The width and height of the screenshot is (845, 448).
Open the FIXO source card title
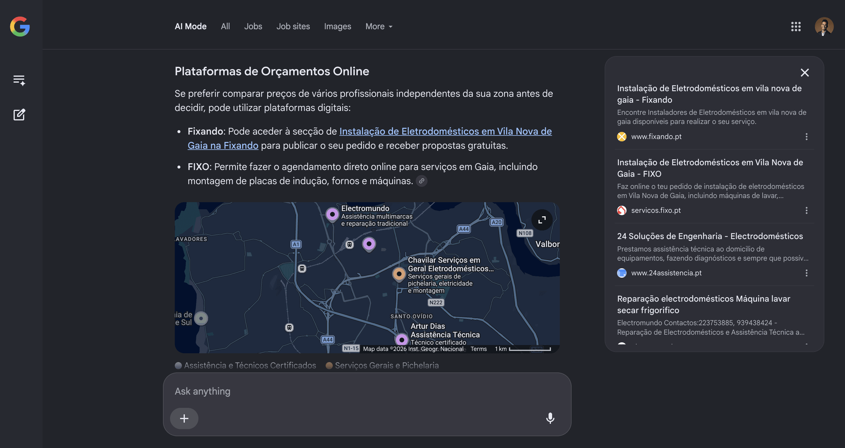point(710,168)
